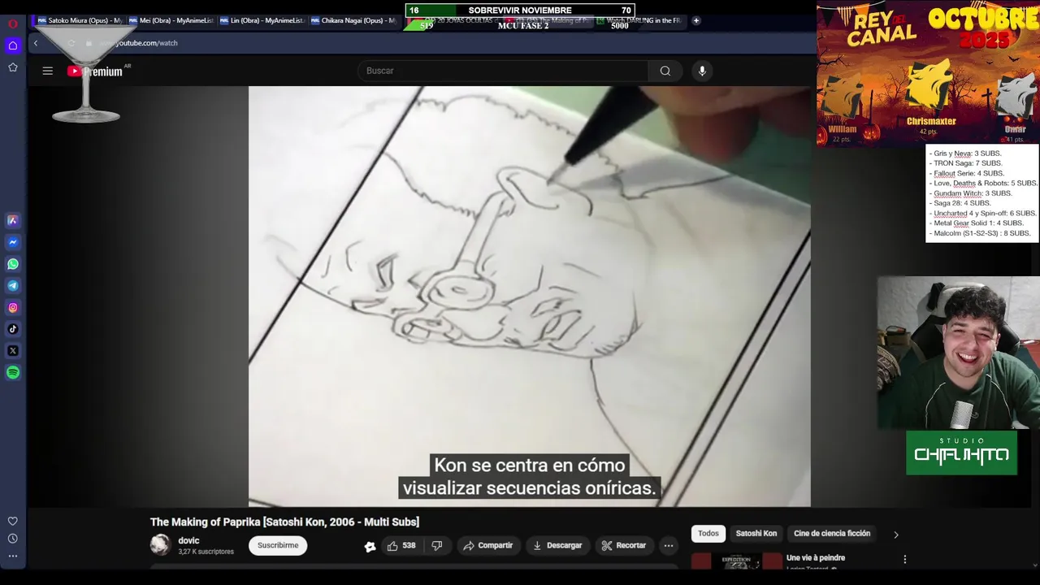
Task: Click '3,27 K suscriptores' text
Action: point(206,552)
